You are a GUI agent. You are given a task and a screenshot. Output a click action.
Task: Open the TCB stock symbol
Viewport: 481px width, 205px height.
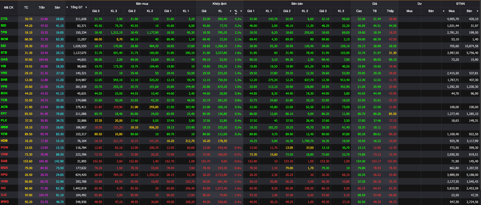4,100
